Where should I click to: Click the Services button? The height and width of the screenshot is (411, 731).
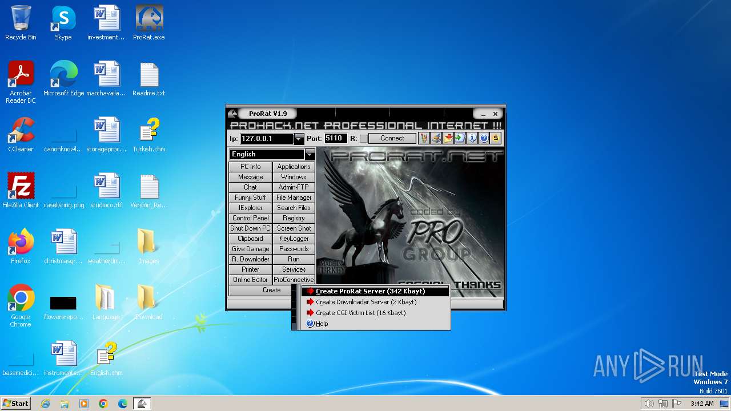click(294, 269)
